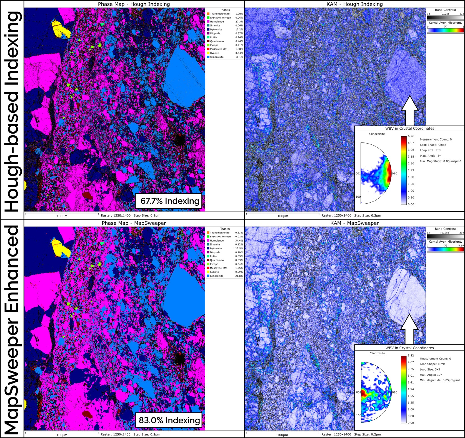Click the purple Diopside swatch in Hough Indexing legend

click(208, 33)
